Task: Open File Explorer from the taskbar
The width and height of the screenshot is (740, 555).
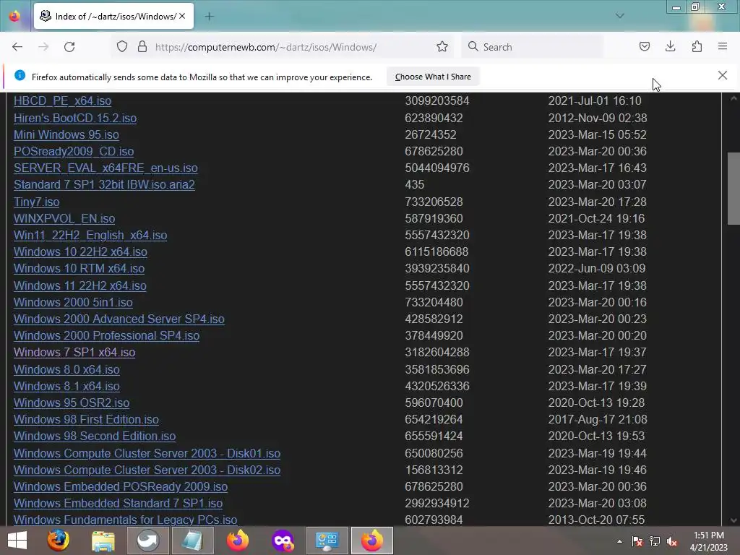Action: coord(103,541)
